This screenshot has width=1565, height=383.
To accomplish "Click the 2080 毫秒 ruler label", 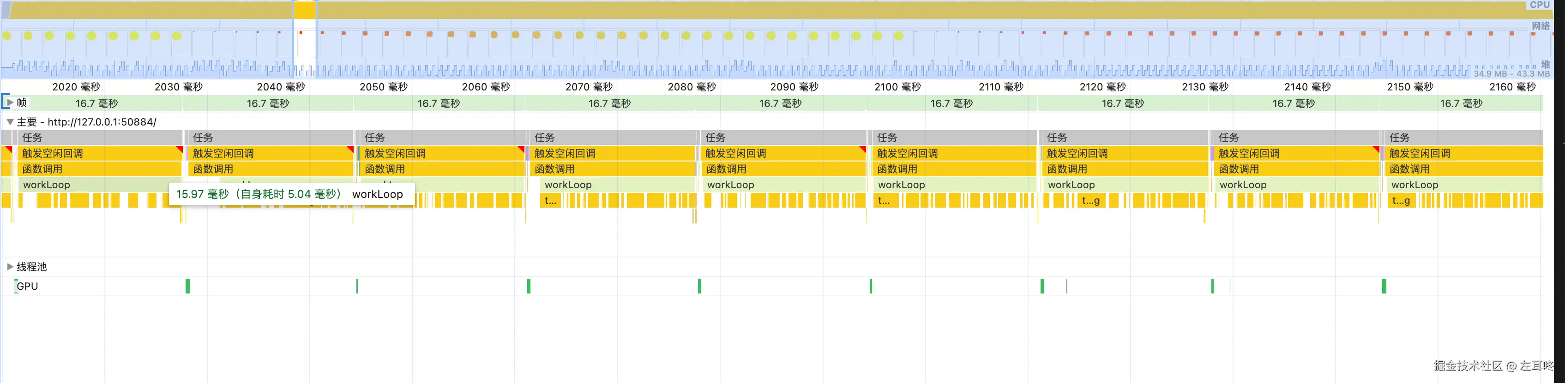I will [x=692, y=87].
